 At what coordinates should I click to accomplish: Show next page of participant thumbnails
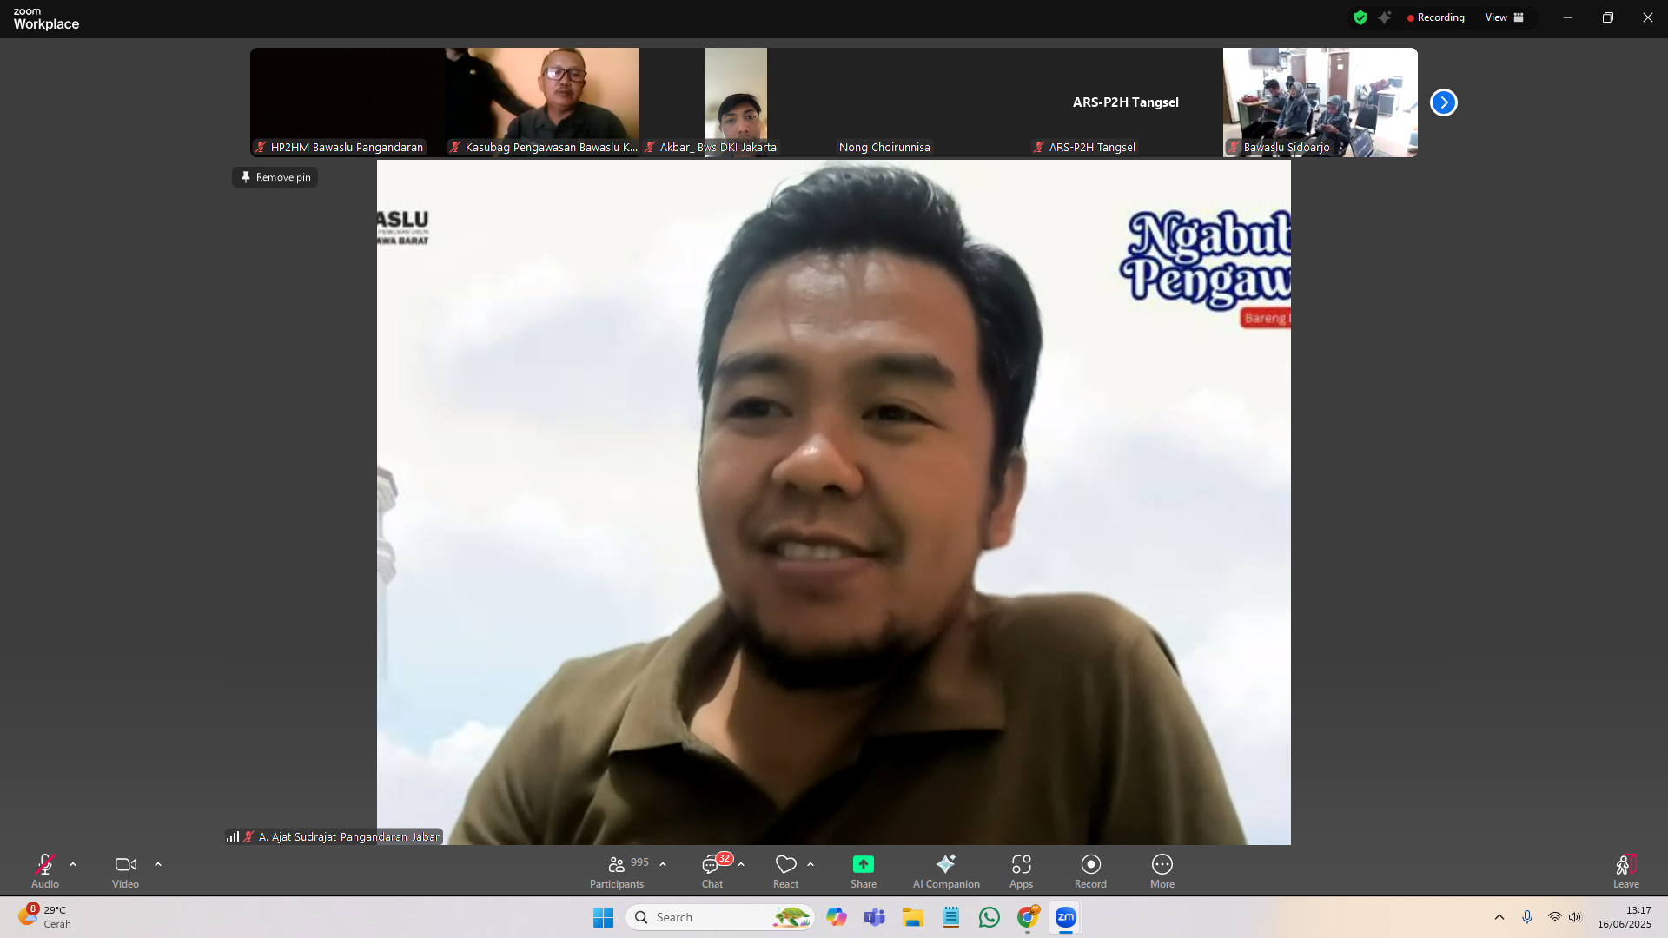(x=1443, y=102)
